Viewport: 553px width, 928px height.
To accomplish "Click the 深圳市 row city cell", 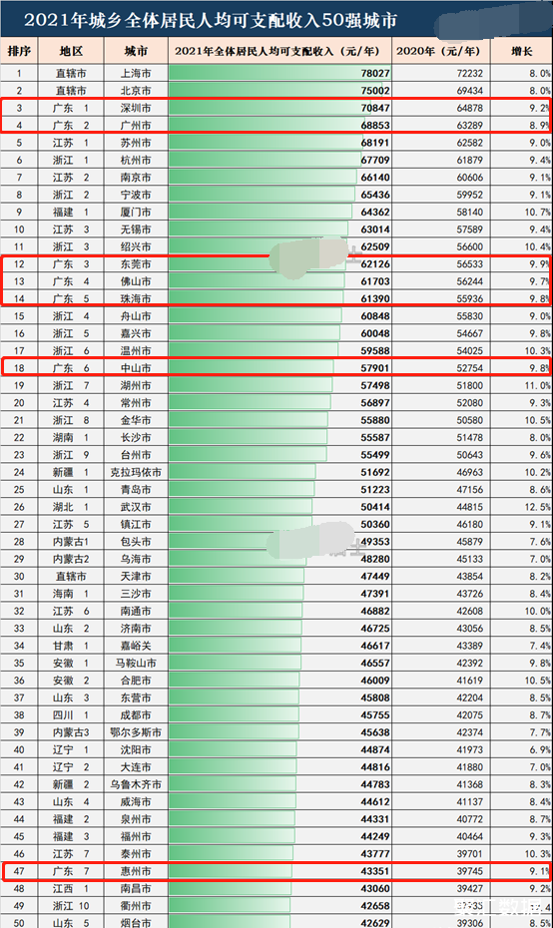I will click(136, 109).
